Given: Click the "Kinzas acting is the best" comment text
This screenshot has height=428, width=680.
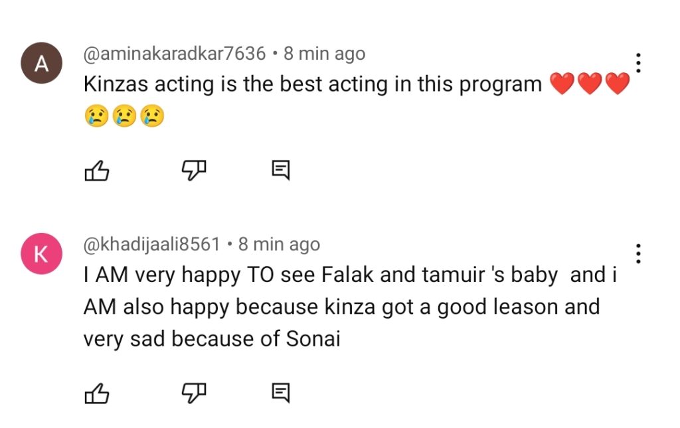Looking at the screenshot, I should coord(312,84).
